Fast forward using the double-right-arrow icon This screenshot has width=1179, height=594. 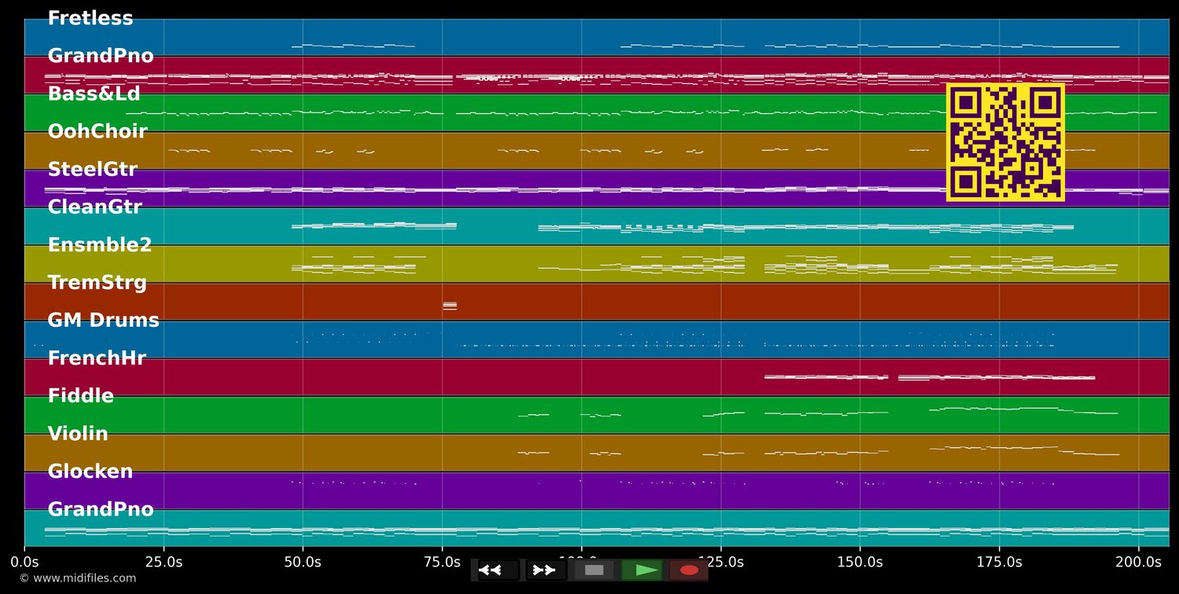pyautogui.click(x=543, y=570)
